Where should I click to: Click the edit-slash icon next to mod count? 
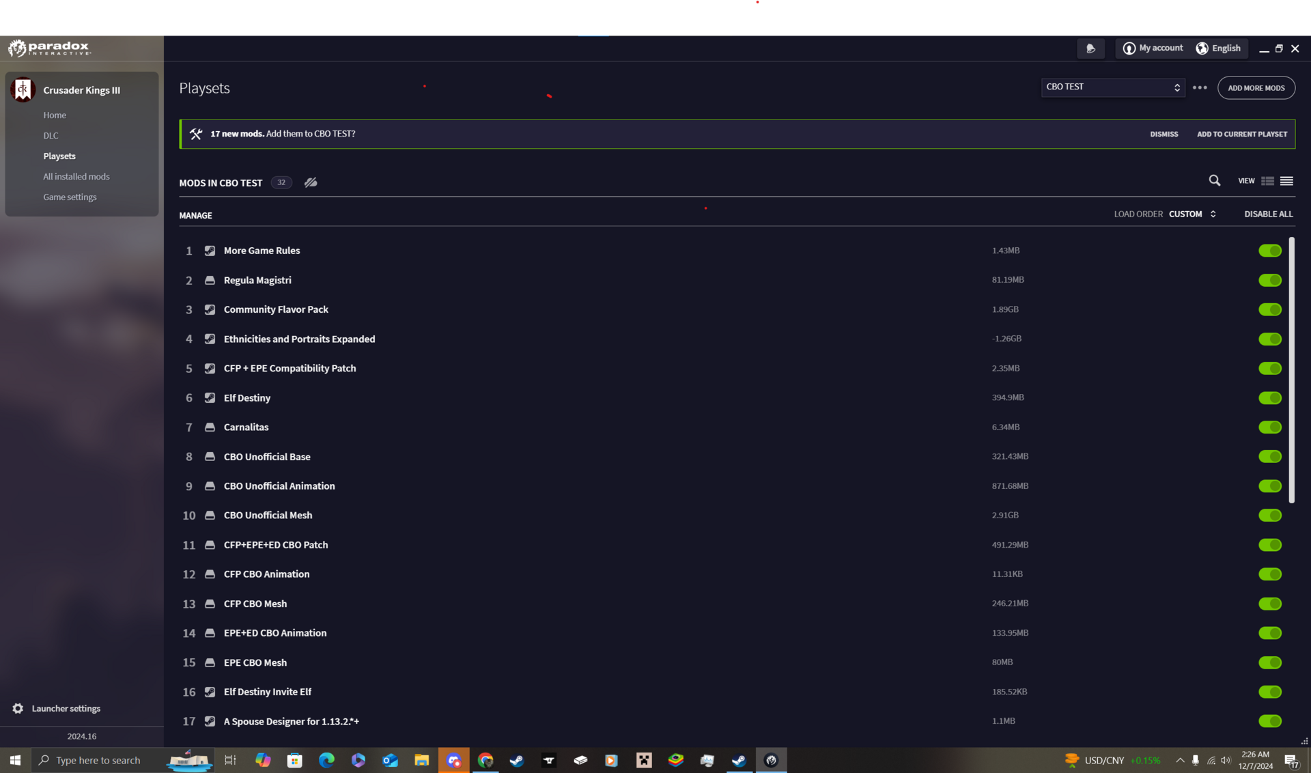tap(311, 182)
